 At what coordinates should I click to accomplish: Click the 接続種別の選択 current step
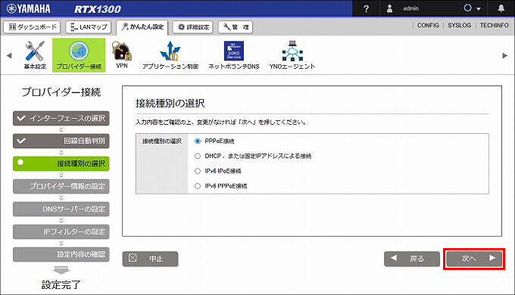61,163
